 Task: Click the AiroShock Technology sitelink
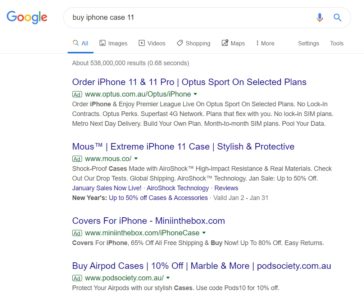point(178,188)
